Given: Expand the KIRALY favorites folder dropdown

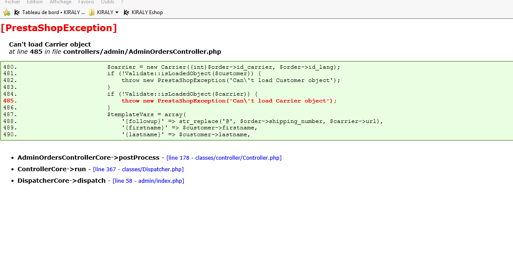Looking at the screenshot, I should 117,12.
